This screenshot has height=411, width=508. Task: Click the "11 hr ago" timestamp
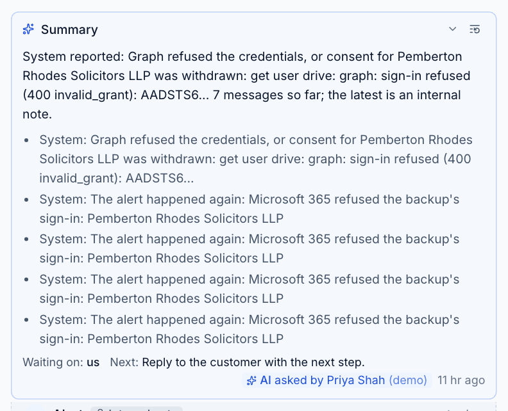pos(461,380)
